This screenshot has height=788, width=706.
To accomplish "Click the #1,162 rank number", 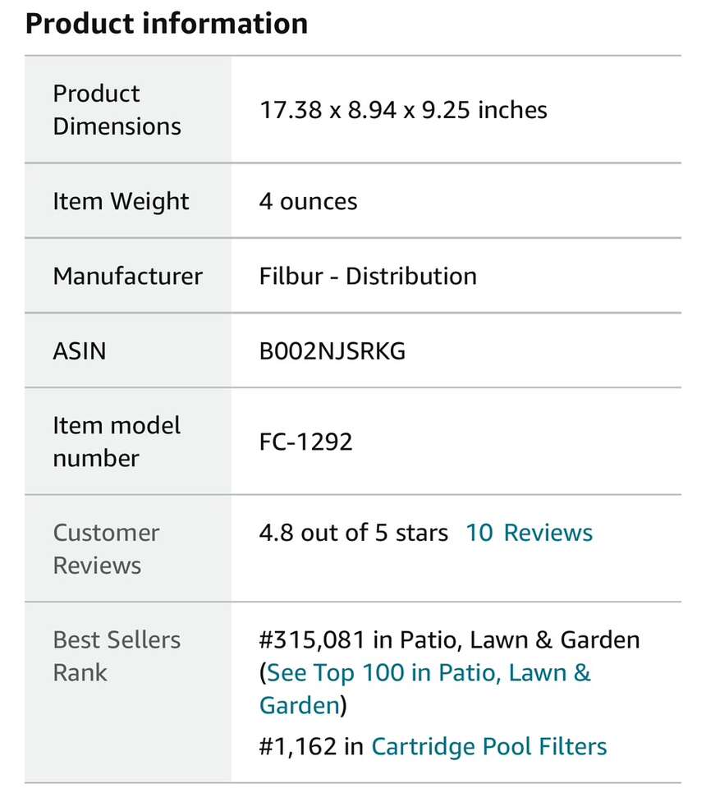I will [x=297, y=746].
